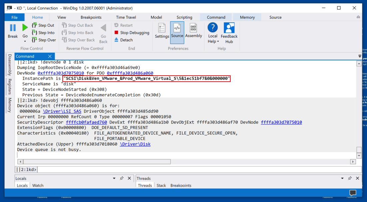
Task: Select the Stack bottom tab
Action: click(x=161, y=185)
